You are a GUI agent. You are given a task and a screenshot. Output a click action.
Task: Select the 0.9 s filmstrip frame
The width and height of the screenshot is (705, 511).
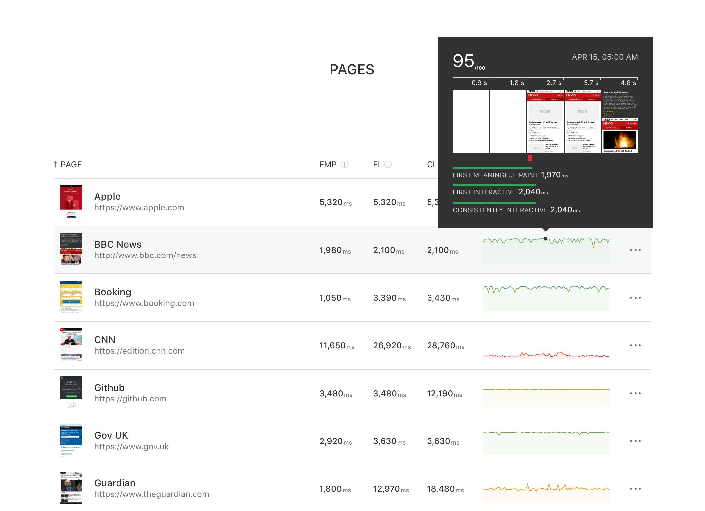tap(471, 121)
